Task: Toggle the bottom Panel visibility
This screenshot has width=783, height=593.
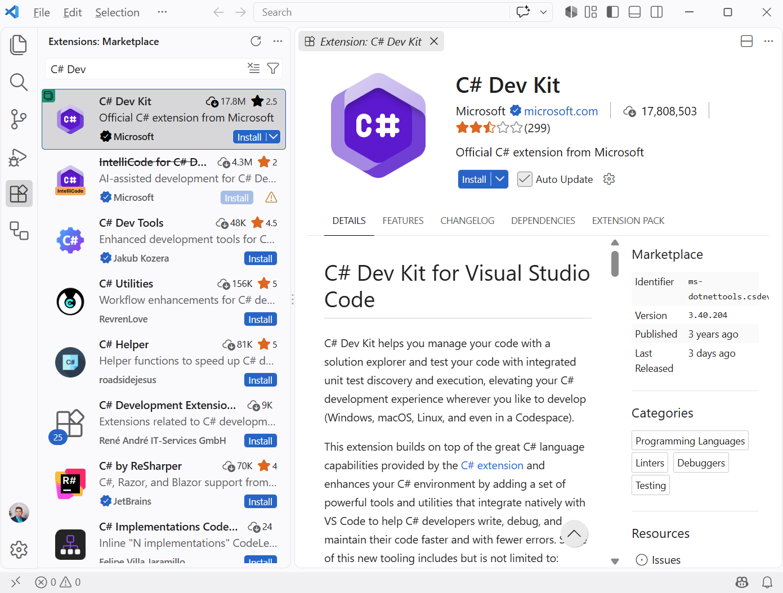Action: [x=634, y=12]
